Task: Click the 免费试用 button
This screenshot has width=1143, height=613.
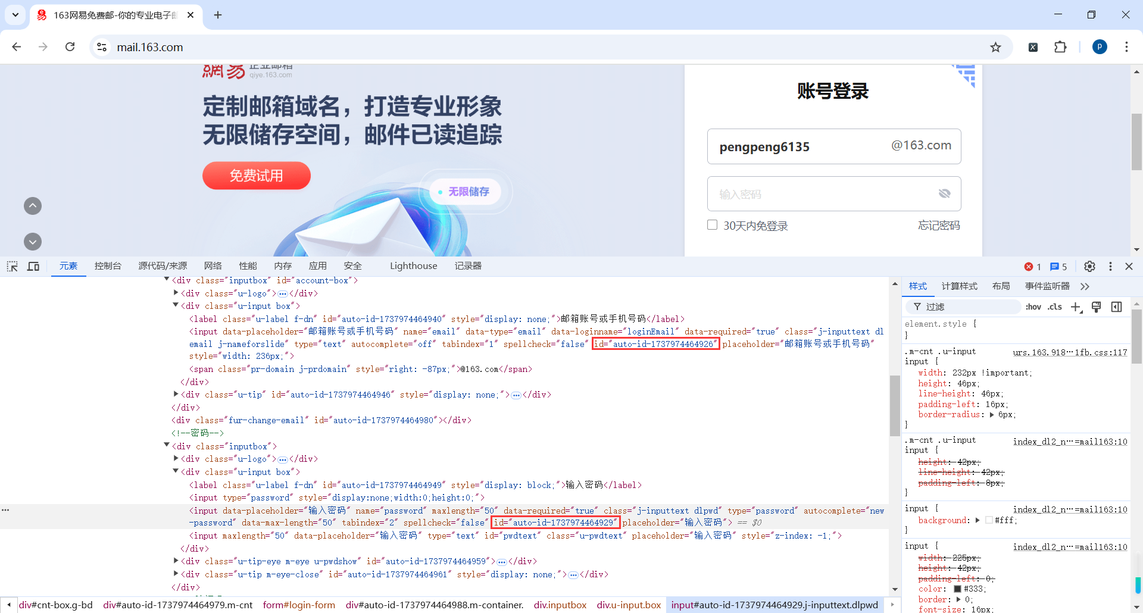Action: 257,176
